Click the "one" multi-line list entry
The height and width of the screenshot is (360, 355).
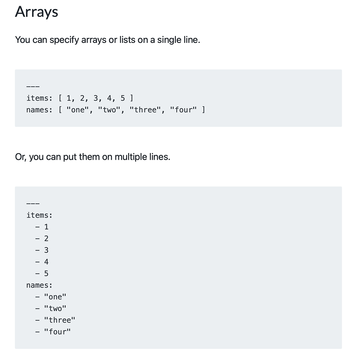[x=51, y=297]
